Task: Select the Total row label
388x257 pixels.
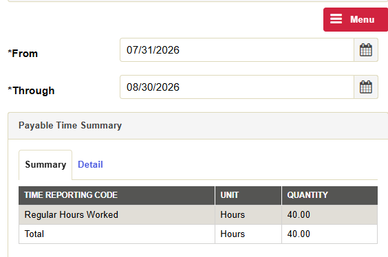Action: pos(34,234)
